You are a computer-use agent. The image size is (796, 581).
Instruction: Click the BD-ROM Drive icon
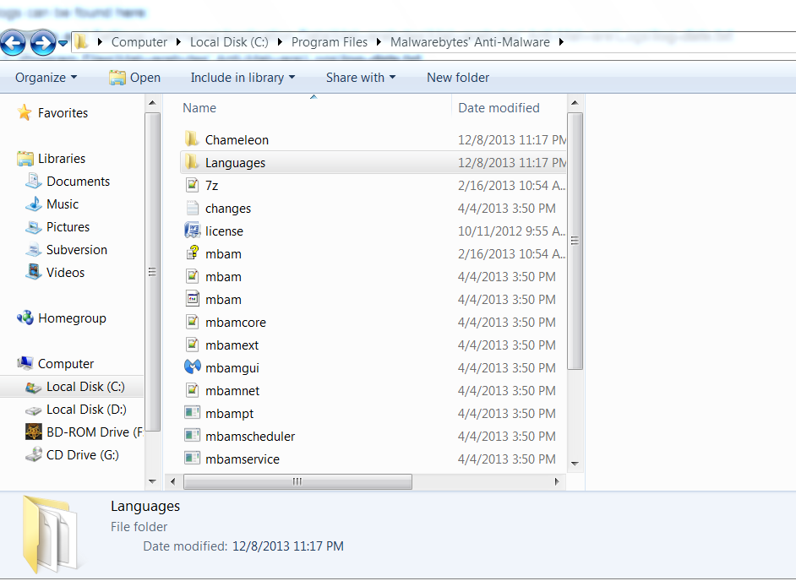tap(34, 432)
